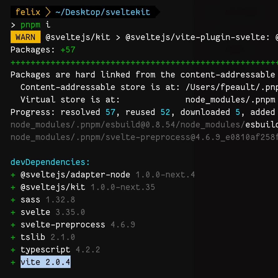Click the reused count '52'
278x278 pixels.
click(x=165, y=112)
